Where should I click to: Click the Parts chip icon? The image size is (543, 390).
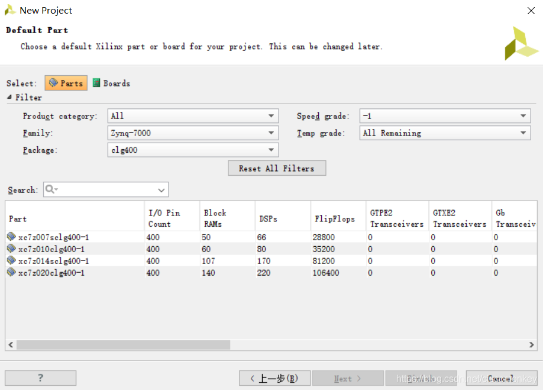pyautogui.click(x=53, y=82)
